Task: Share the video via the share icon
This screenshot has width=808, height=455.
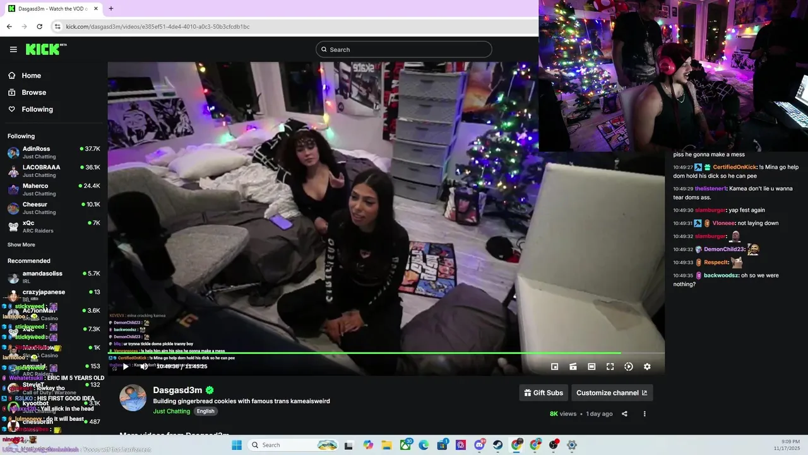Action: point(624,414)
